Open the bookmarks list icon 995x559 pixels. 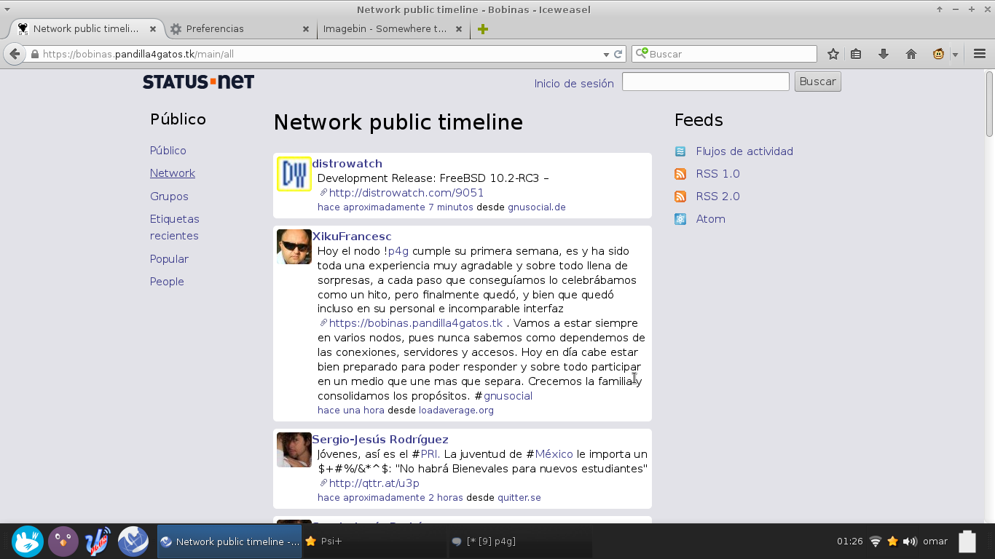857,54
